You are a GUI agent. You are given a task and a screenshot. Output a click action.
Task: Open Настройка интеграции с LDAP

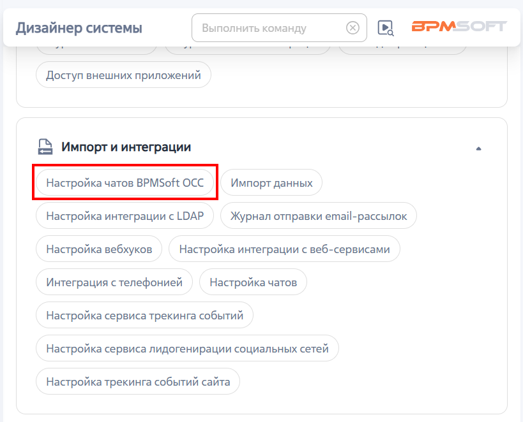click(125, 216)
